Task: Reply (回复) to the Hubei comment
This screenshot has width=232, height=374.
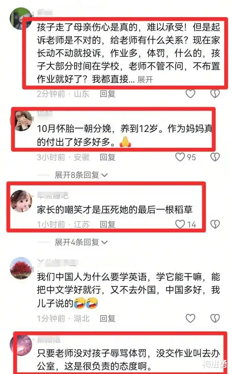Action: pyautogui.click(x=107, y=318)
